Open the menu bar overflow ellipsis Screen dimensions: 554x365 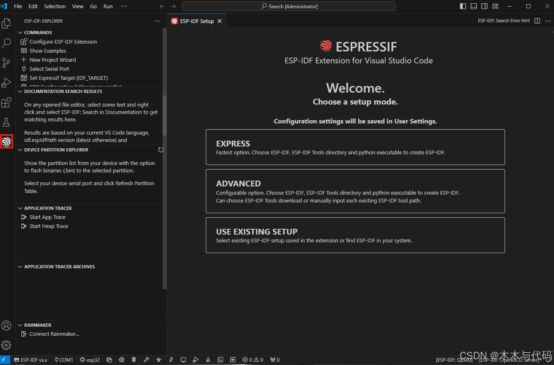pyautogui.click(x=124, y=6)
